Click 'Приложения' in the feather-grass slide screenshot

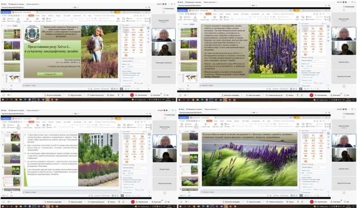coord(321,202)
